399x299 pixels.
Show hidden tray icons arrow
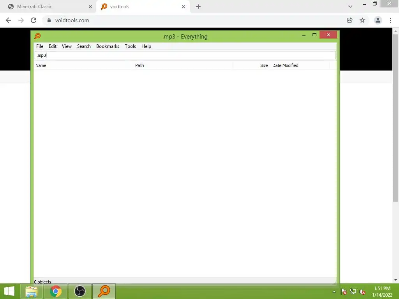click(x=334, y=292)
